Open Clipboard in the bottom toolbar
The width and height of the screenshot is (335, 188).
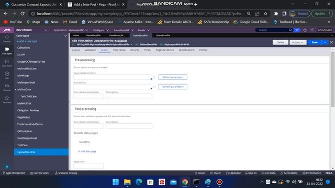[x=233, y=173]
